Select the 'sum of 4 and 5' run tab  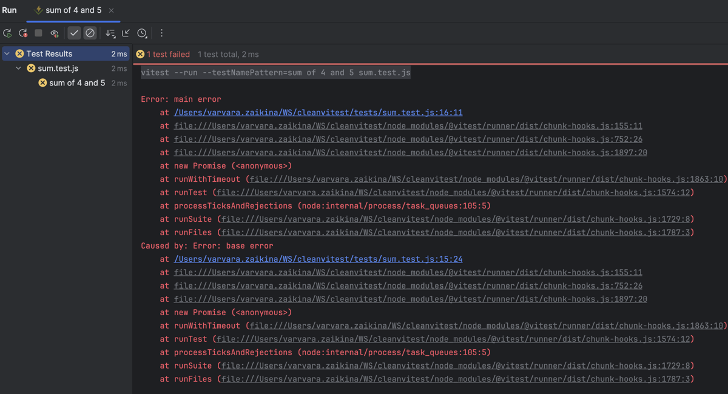point(74,10)
